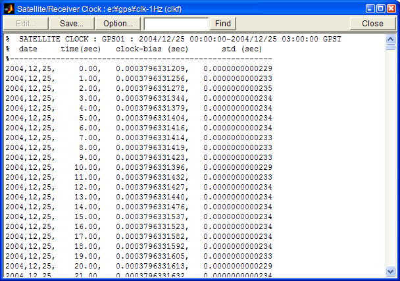Screen dimensions: 400x281
Task: Click the scrollbar down arrow
Action: [x=391, y=270]
